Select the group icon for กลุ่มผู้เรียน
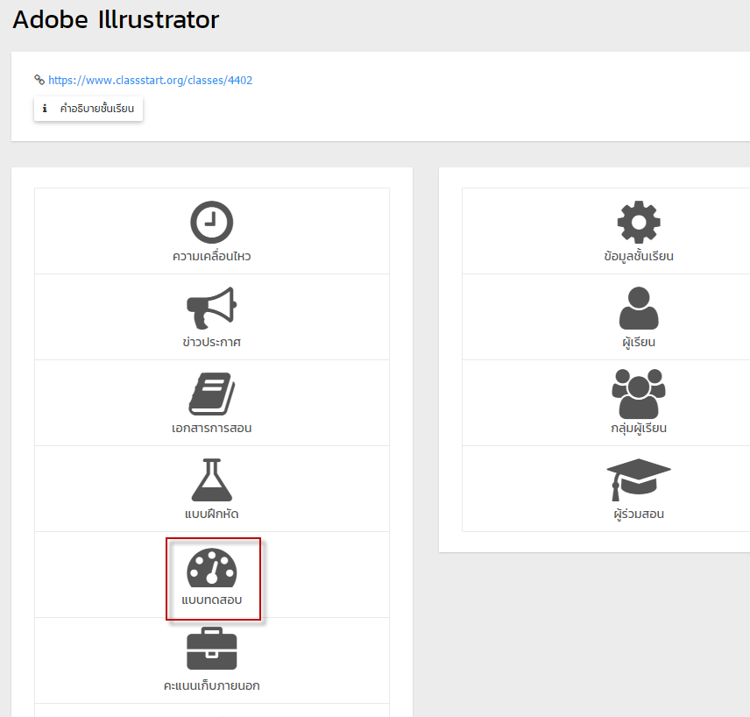The width and height of the screenshot is (750, 717). [639, 394]
